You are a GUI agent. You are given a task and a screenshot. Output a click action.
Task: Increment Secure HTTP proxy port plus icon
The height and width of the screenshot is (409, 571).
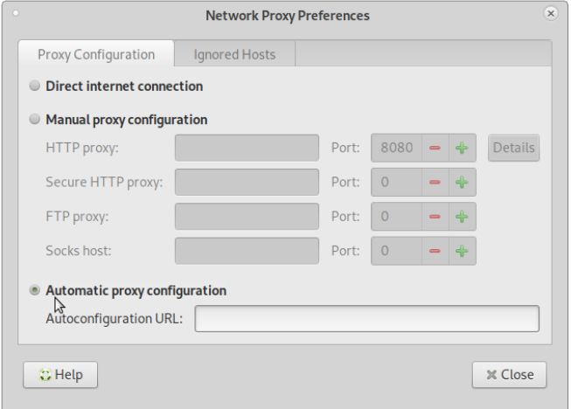tap(462, 182)
